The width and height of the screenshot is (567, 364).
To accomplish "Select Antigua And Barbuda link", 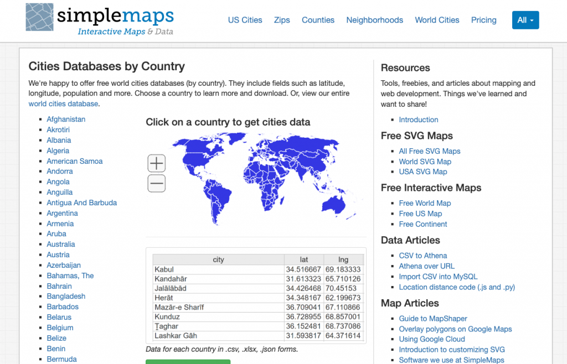I will pos(82,202).
